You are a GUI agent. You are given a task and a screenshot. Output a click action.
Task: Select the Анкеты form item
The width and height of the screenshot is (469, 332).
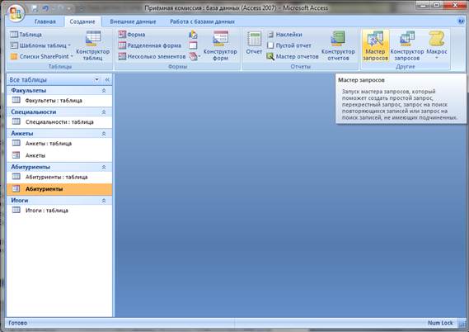click(59, 155)
